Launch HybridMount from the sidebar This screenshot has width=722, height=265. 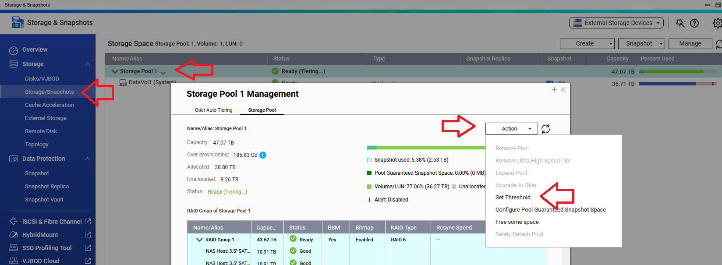pos(40,235)
